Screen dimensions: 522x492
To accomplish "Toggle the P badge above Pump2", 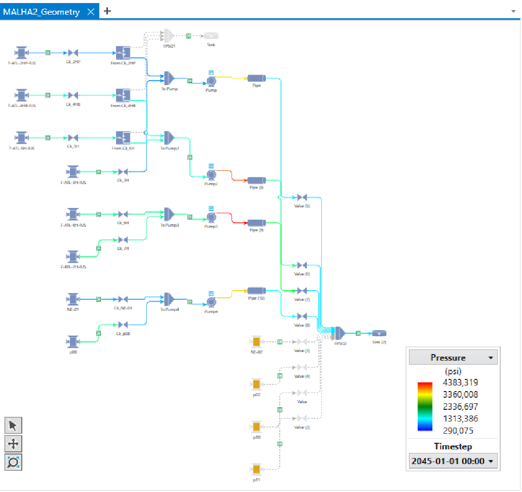I will coord(211,166).
